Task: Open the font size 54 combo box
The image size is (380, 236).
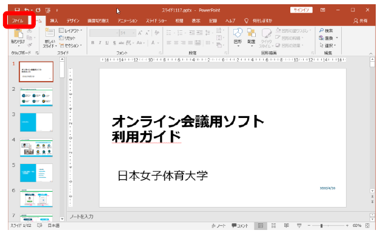Action: [127, 33]
